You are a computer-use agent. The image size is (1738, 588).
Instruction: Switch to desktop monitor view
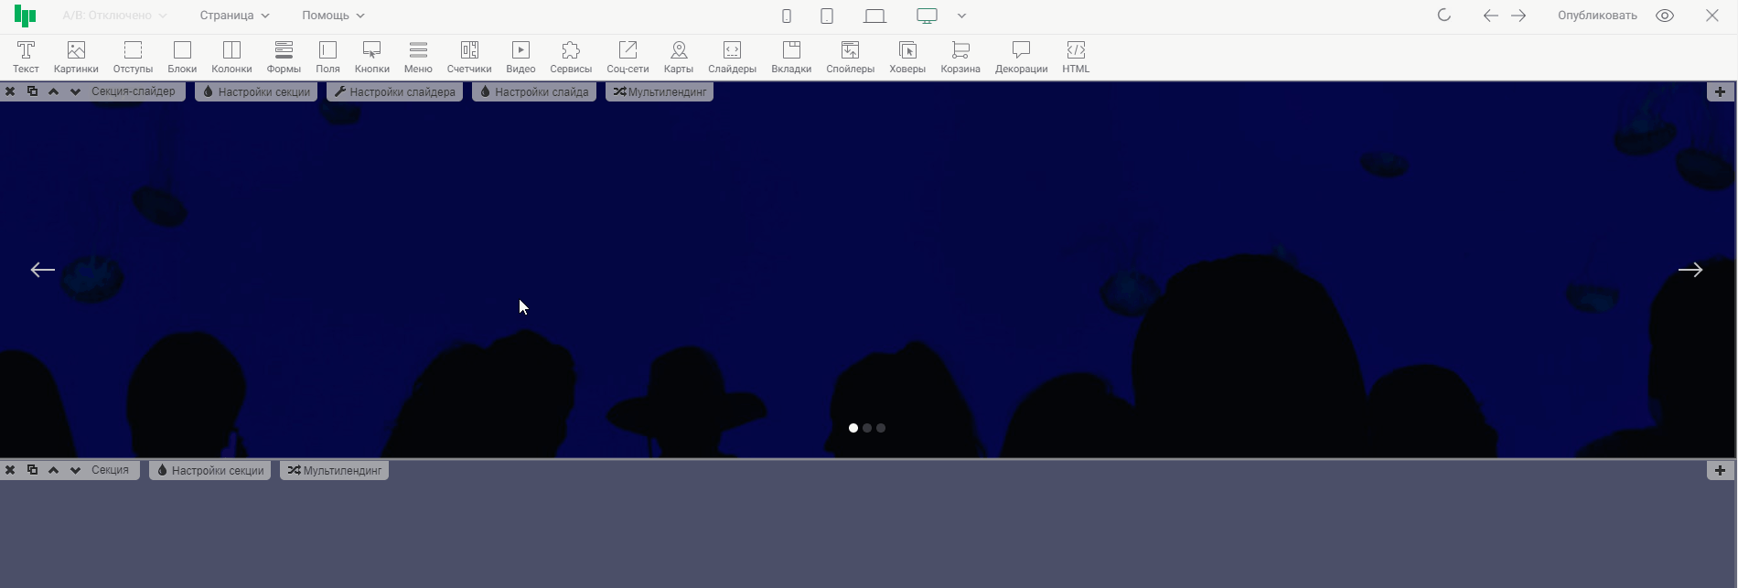tap(927, 16)
